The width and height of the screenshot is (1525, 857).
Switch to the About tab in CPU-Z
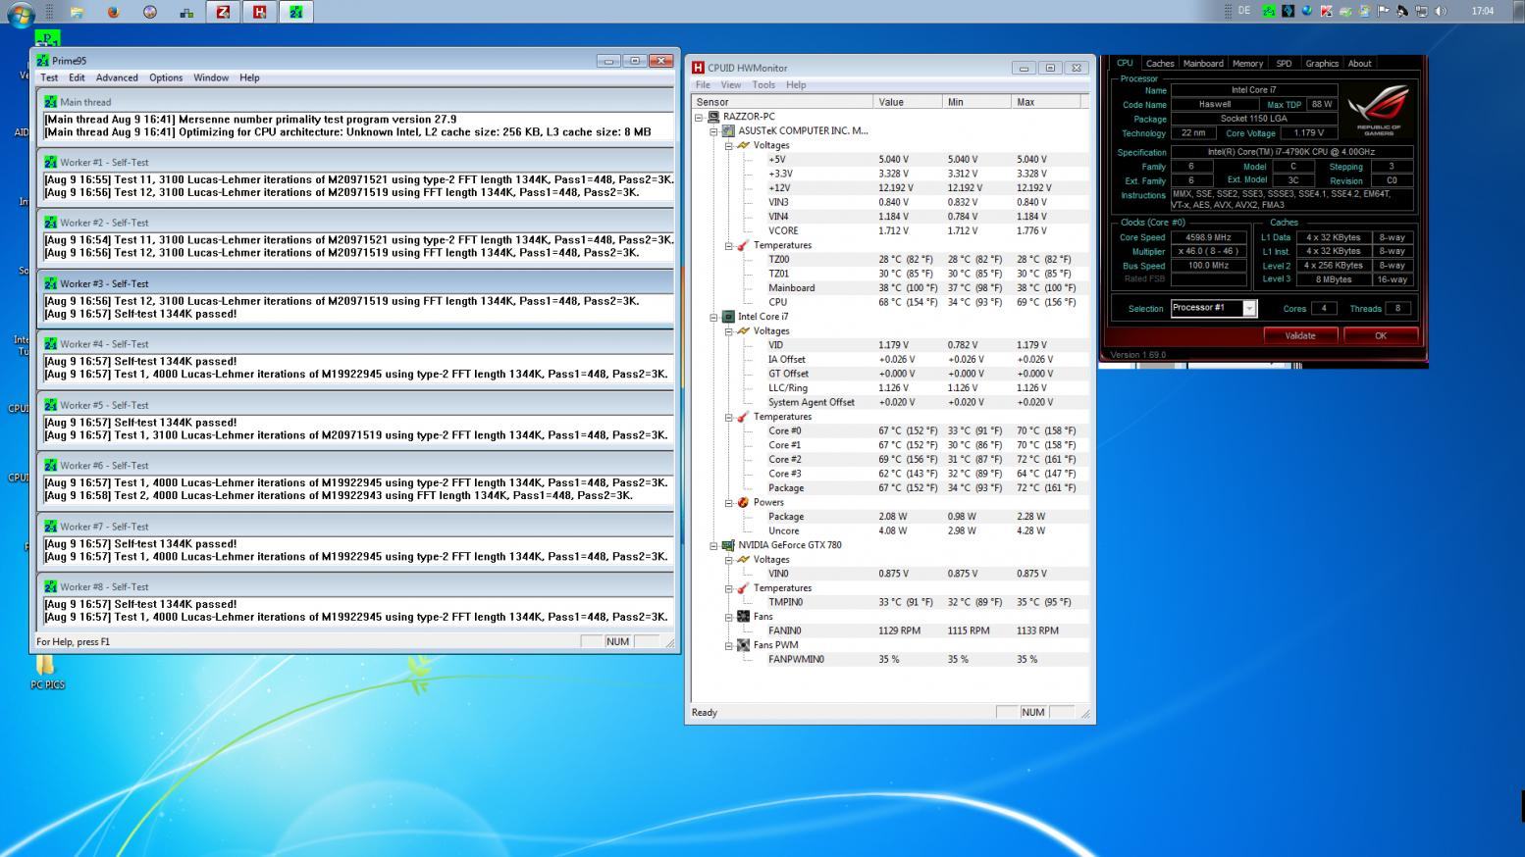coord(1359,64)
